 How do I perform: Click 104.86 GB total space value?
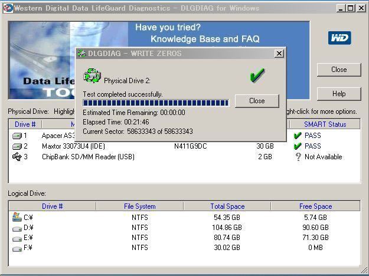[227, 228]
